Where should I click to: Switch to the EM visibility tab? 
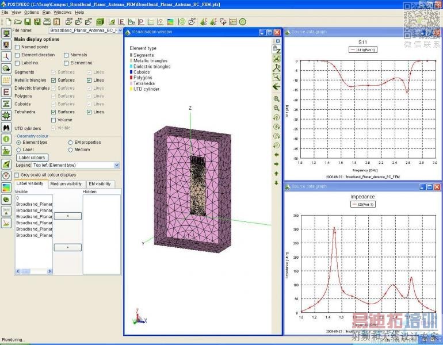click(100, 184)
